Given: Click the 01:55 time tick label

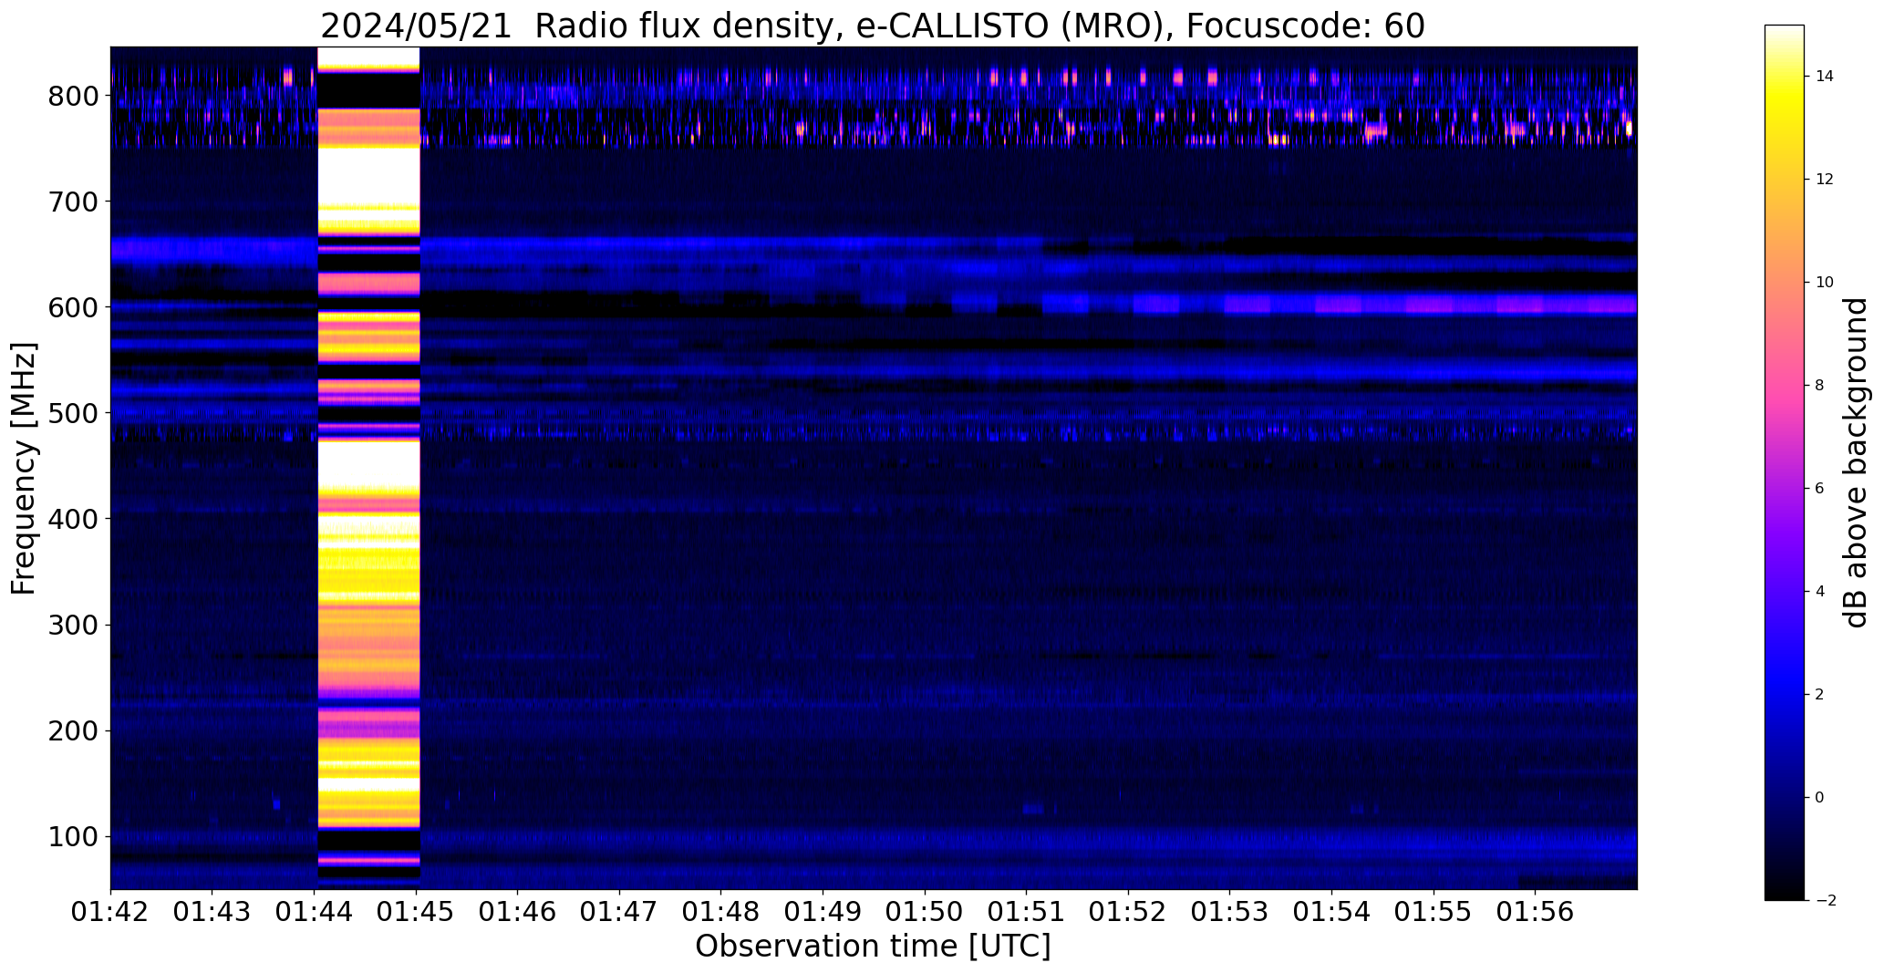Looking at the screenshot, I should click(x=1434, y=911).
